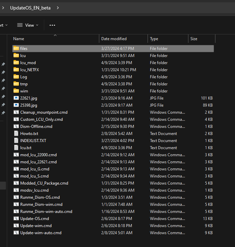Open the View layout dropdown
The height and width of the screenshot is (247, 235).
coord(28,25)
